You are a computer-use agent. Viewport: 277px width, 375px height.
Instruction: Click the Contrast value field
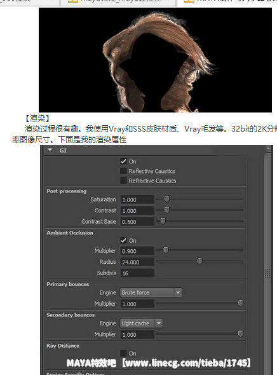137,210
